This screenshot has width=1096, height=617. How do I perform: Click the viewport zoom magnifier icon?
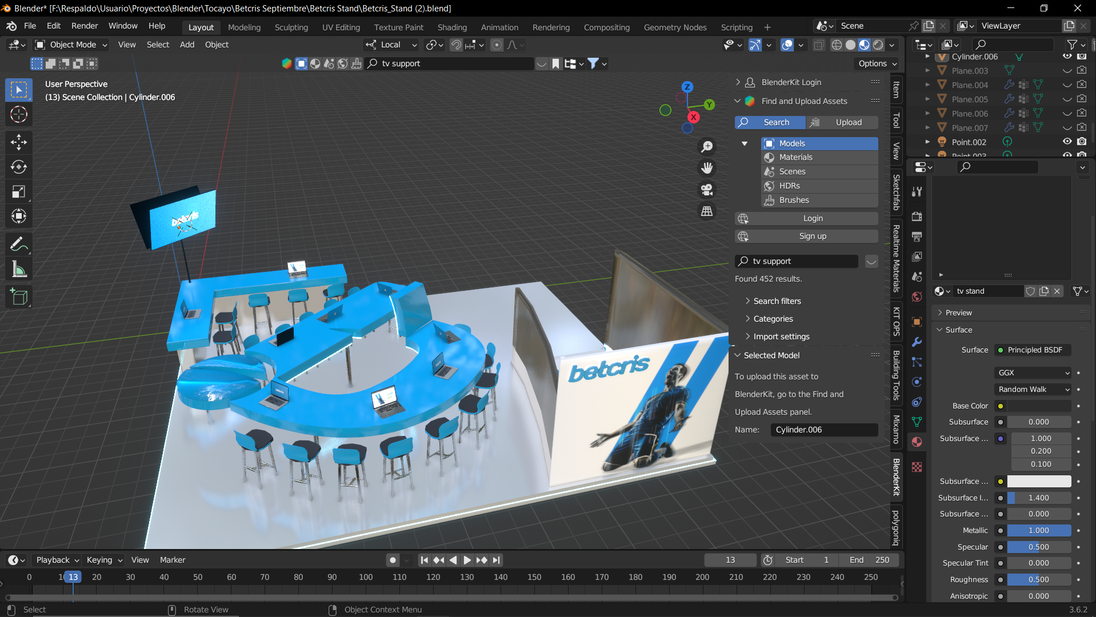coord(707,147)
